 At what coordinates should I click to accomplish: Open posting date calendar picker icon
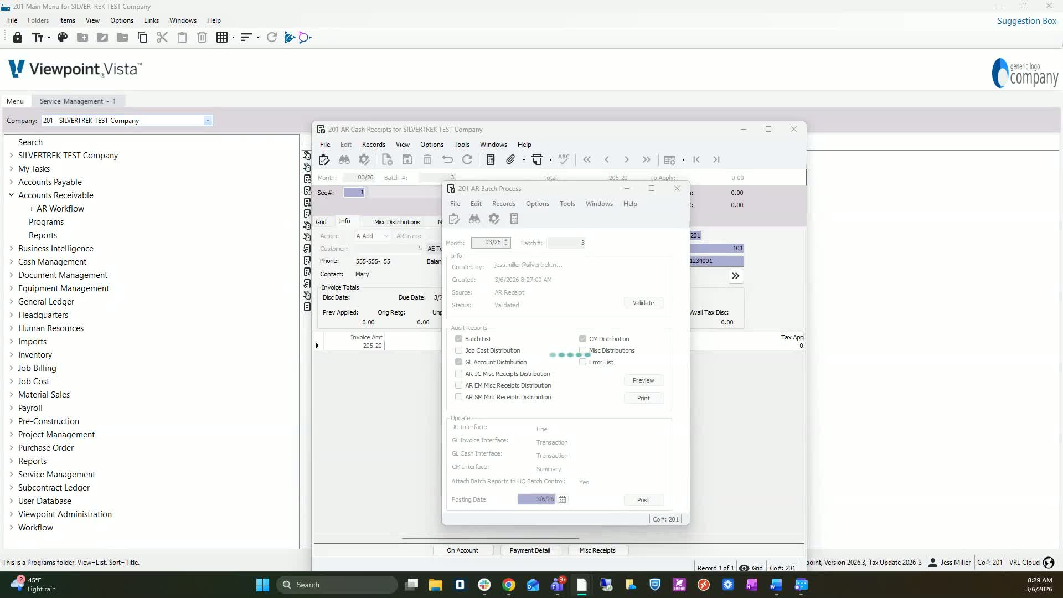(x=562, y=499)
